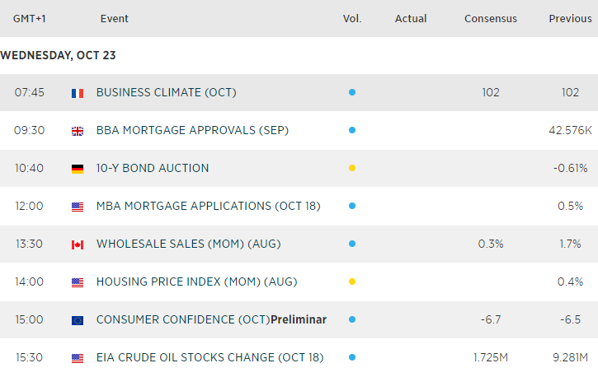This screenshot has width=598, height=377.
Task: Click blue volatility dot for Business Climate
Action: pos(352,93)
